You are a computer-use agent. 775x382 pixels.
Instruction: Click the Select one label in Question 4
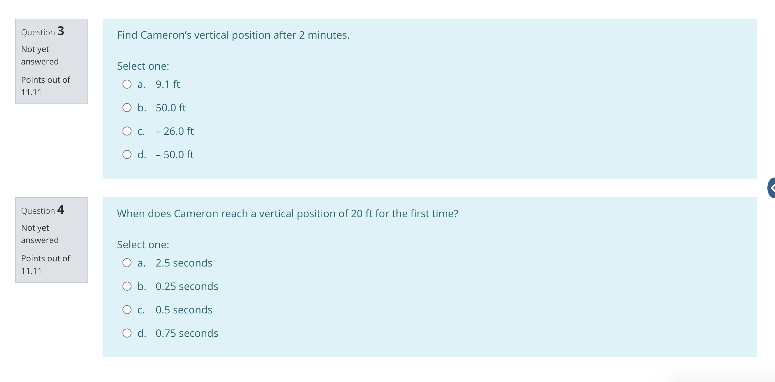[142, 244]
